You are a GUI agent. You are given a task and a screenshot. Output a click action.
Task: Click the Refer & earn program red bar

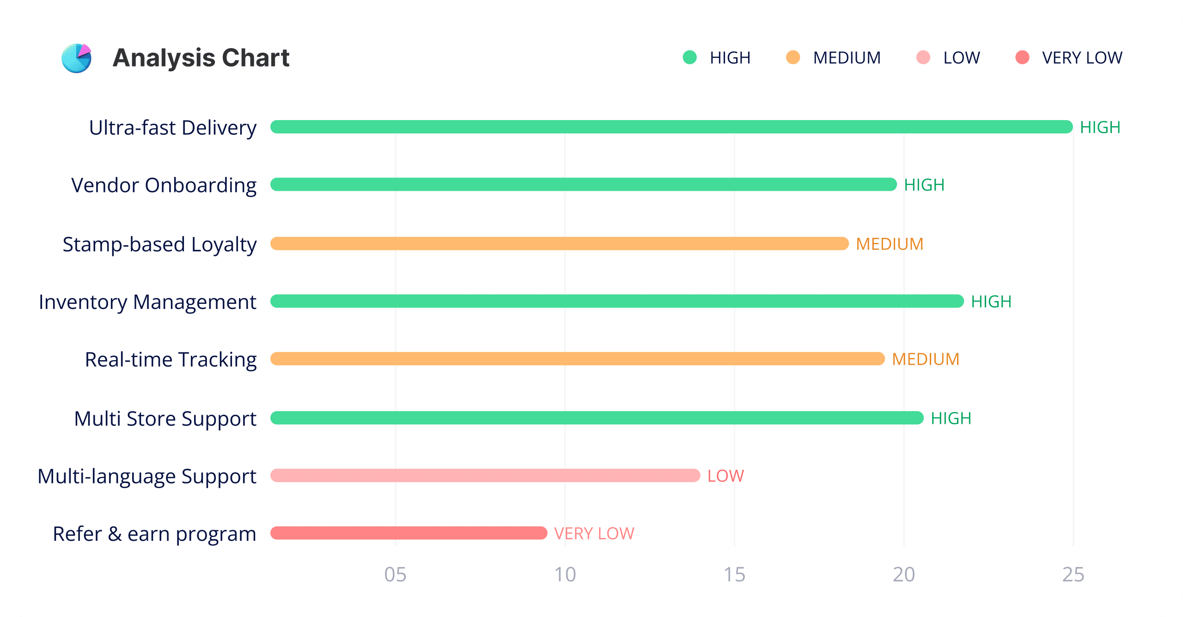(x=409, y=533)
